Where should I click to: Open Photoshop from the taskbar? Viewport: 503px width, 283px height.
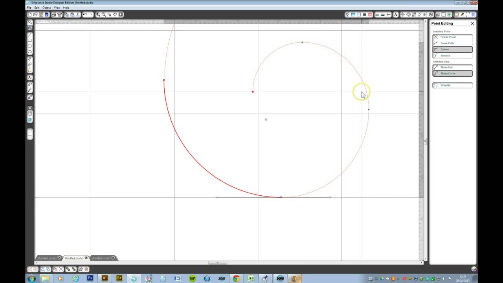90,278
